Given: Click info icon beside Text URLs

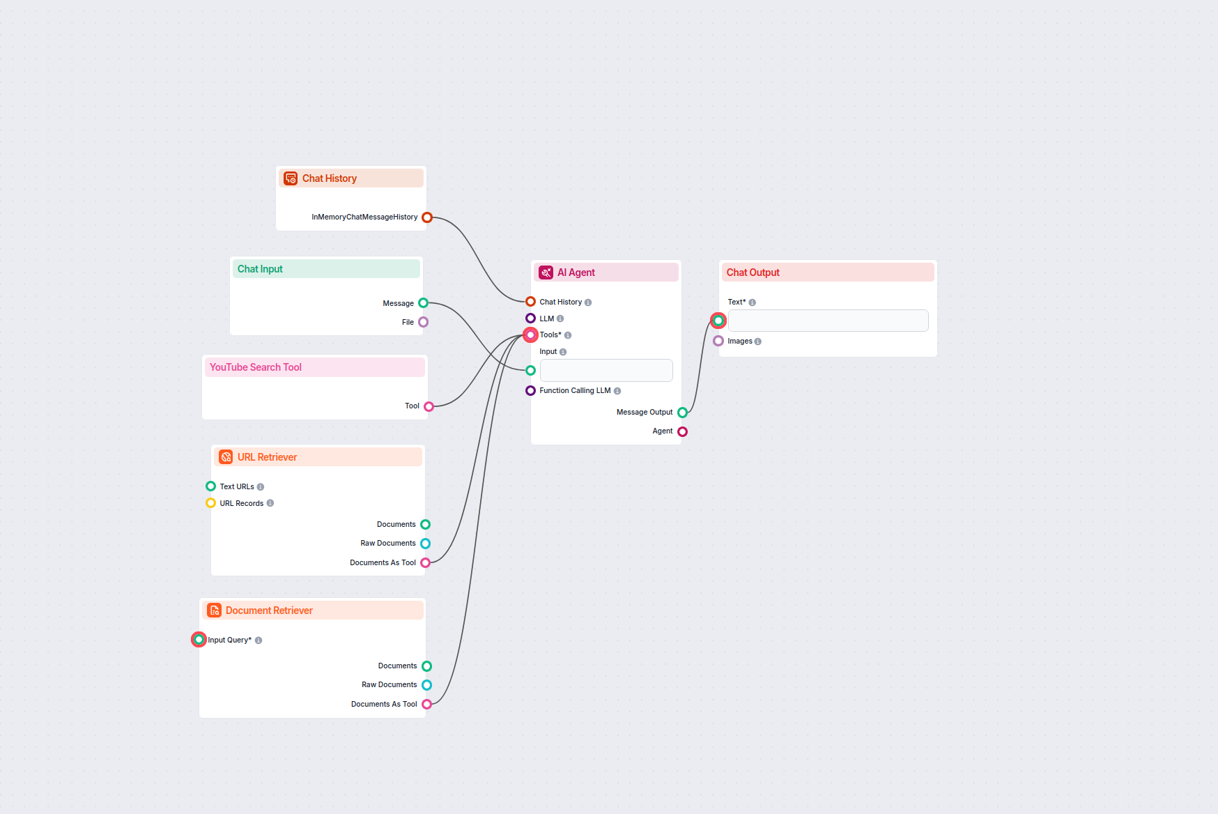Looking at the screenshot, I should pos(261,487).
